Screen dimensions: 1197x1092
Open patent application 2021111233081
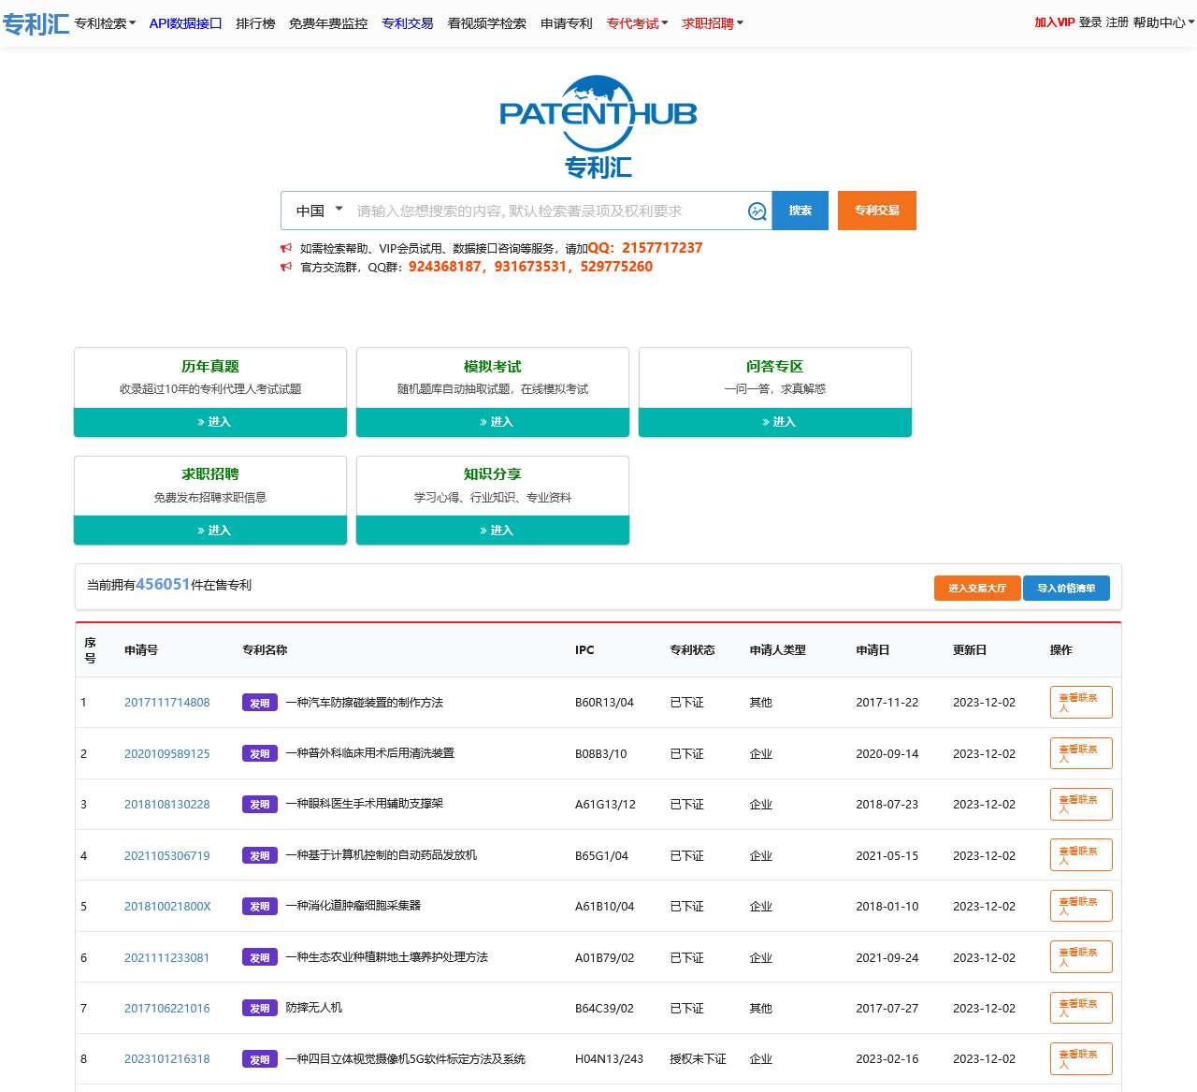167,958
